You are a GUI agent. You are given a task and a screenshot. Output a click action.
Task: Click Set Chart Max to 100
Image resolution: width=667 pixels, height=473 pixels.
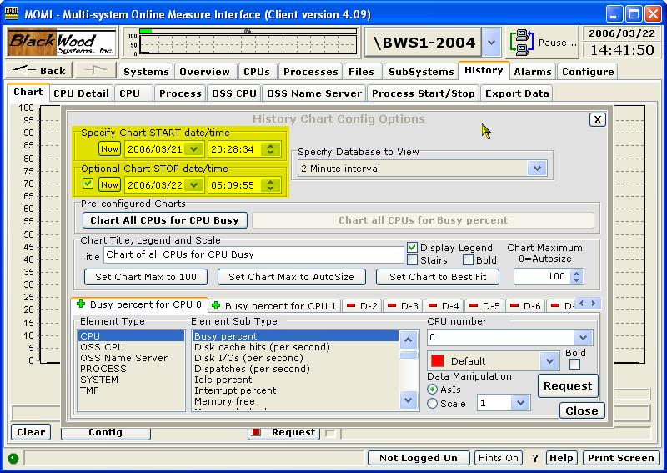click(146, 277)
